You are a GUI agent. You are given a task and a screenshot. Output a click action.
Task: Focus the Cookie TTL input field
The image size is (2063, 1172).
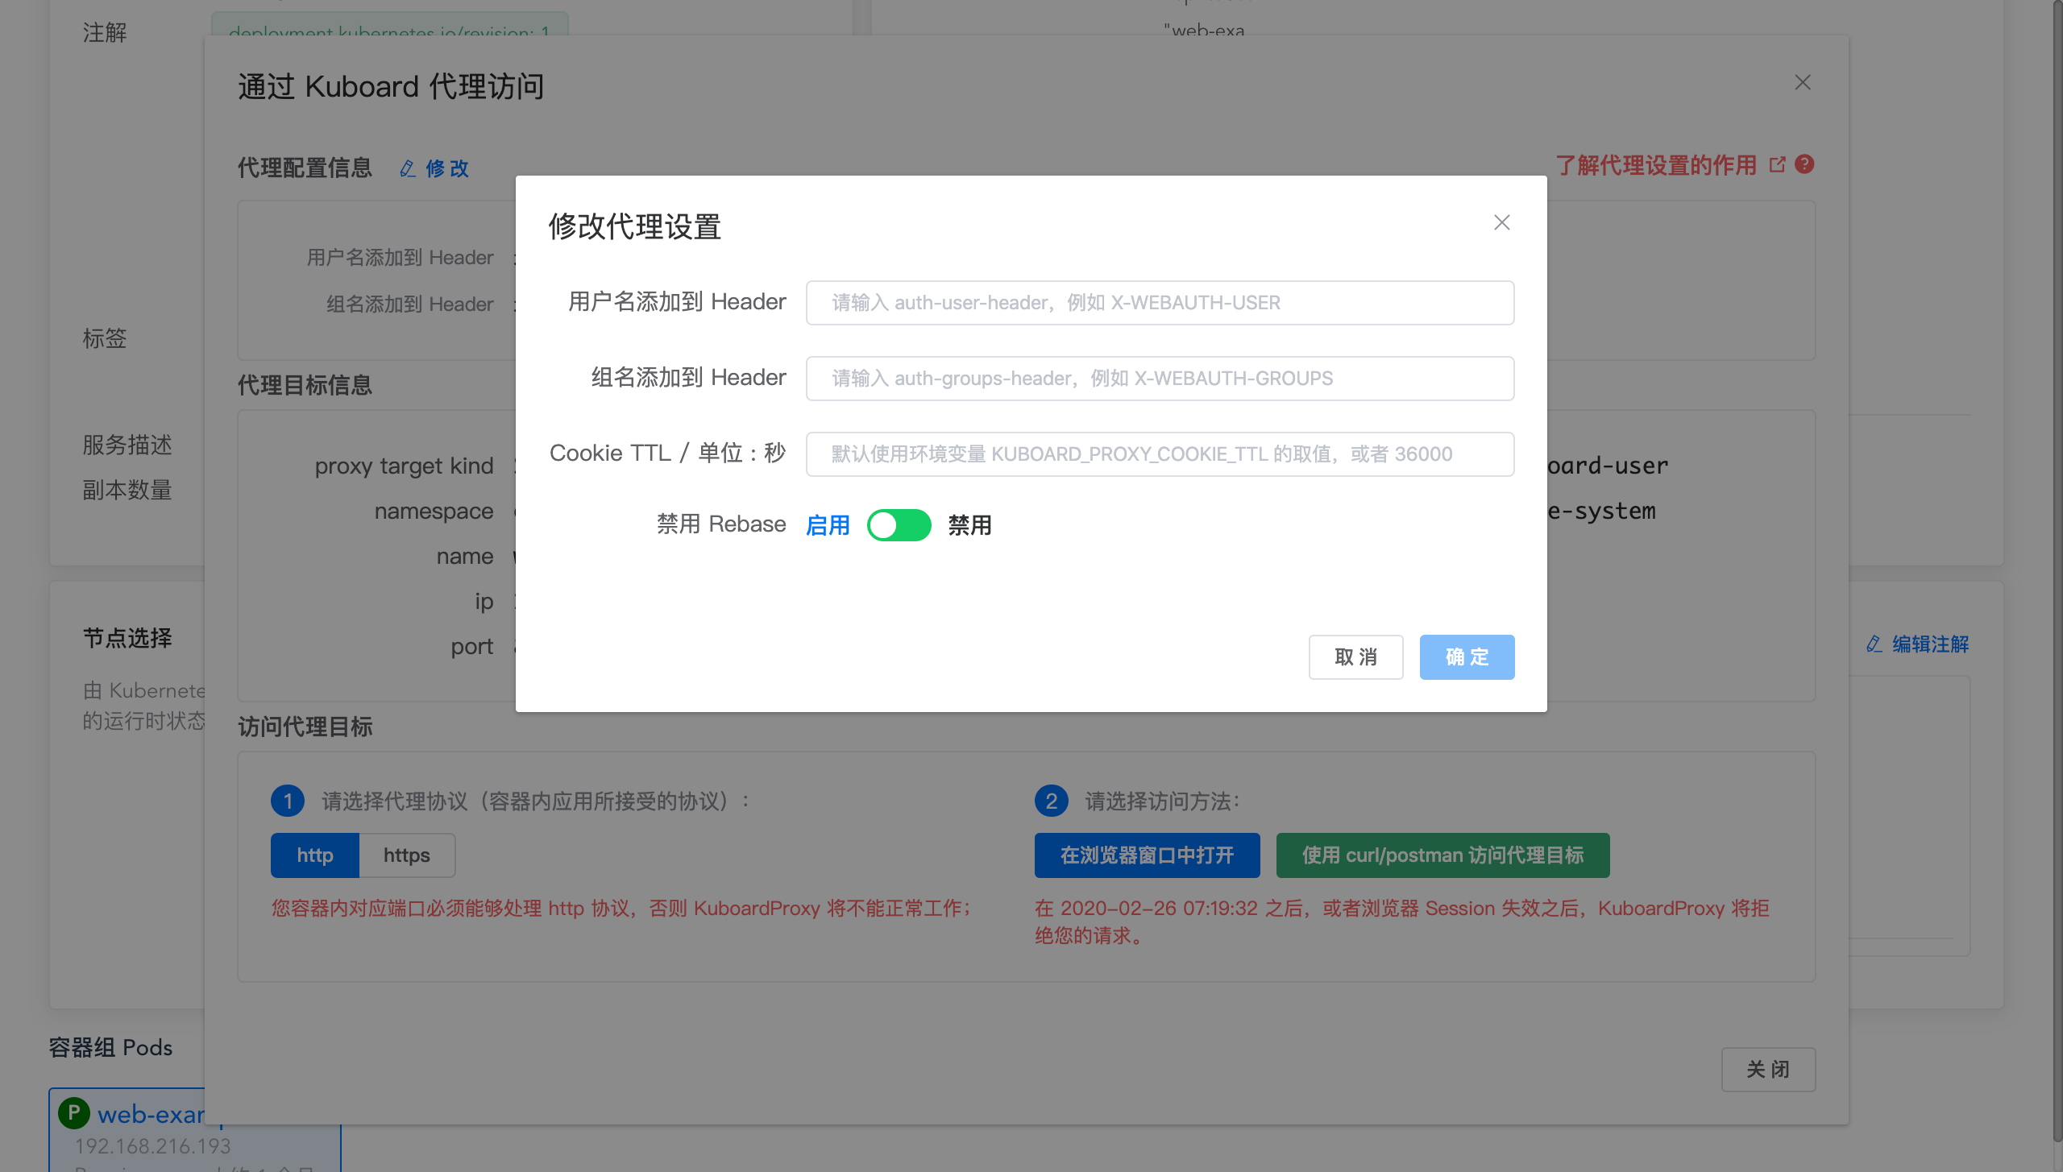tap(1160, 454)
